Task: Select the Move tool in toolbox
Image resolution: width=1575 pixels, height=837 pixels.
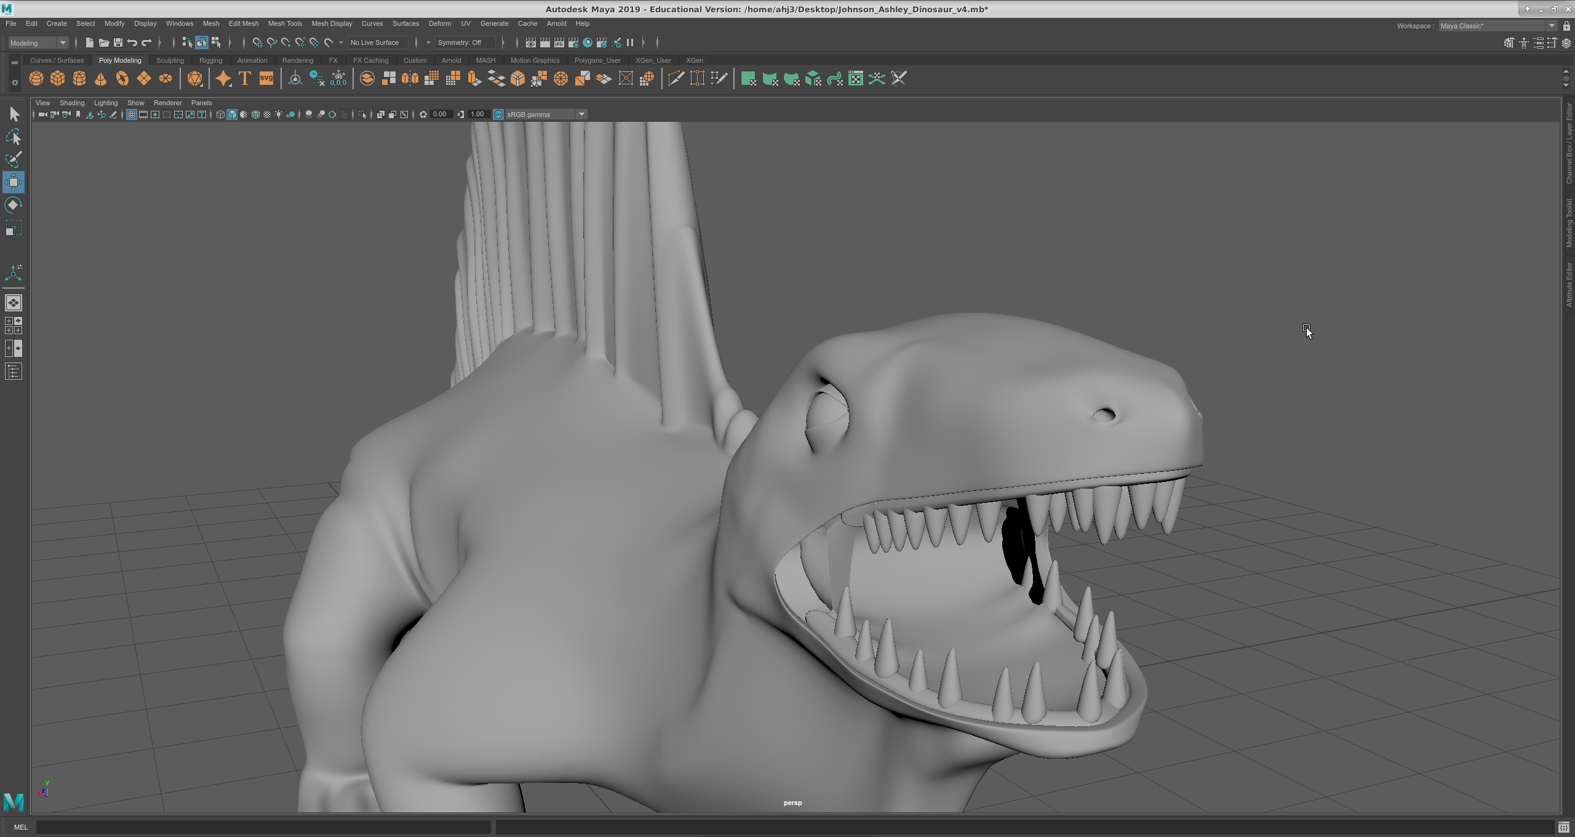Action: coord(14,182)
